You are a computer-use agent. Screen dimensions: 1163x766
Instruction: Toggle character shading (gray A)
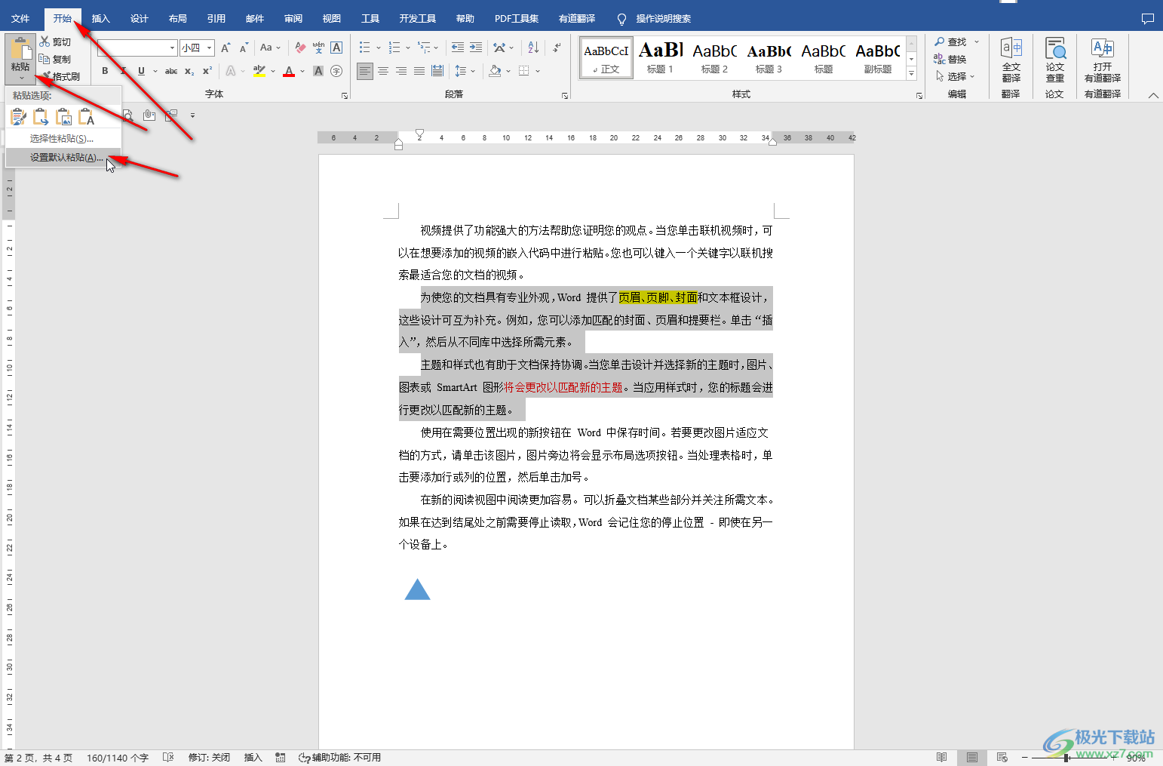pos(318,71)
